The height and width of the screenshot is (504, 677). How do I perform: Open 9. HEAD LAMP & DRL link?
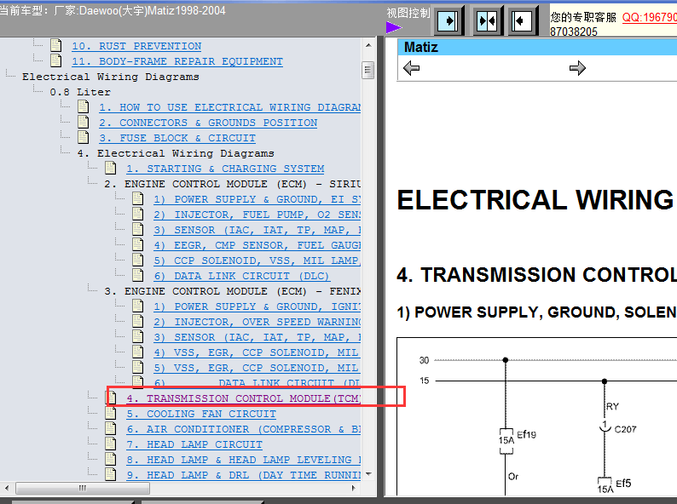(244, 475)
